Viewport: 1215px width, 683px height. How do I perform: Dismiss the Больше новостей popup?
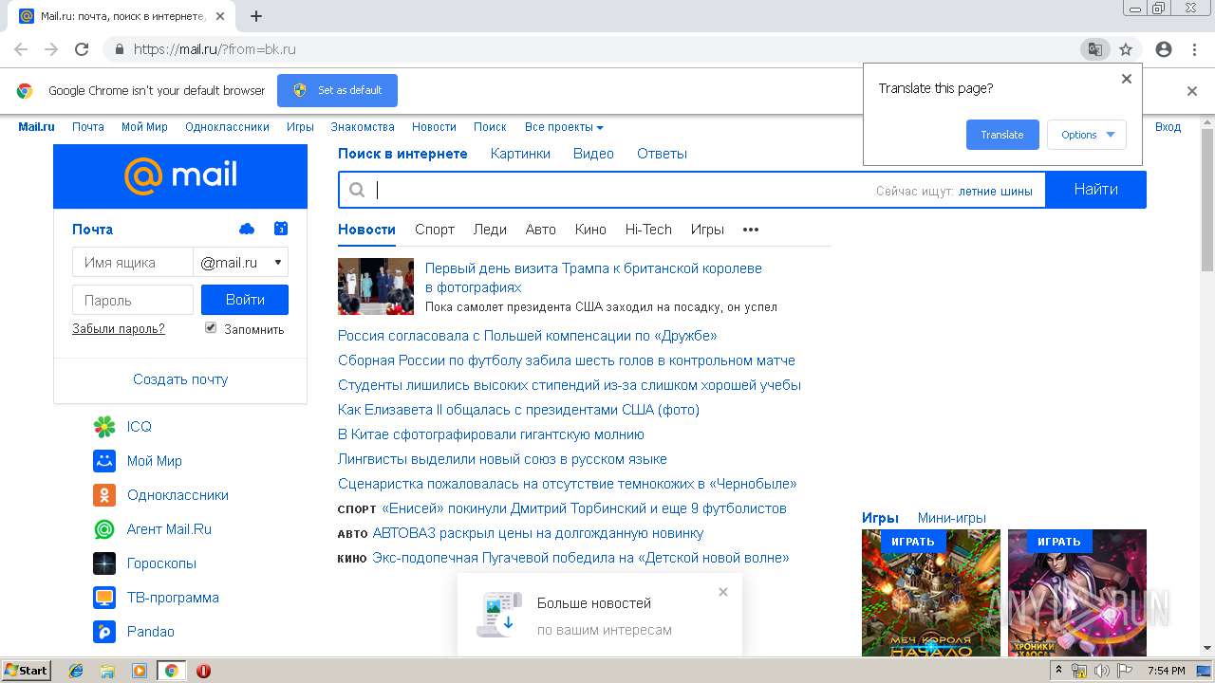tap(723, 592)
